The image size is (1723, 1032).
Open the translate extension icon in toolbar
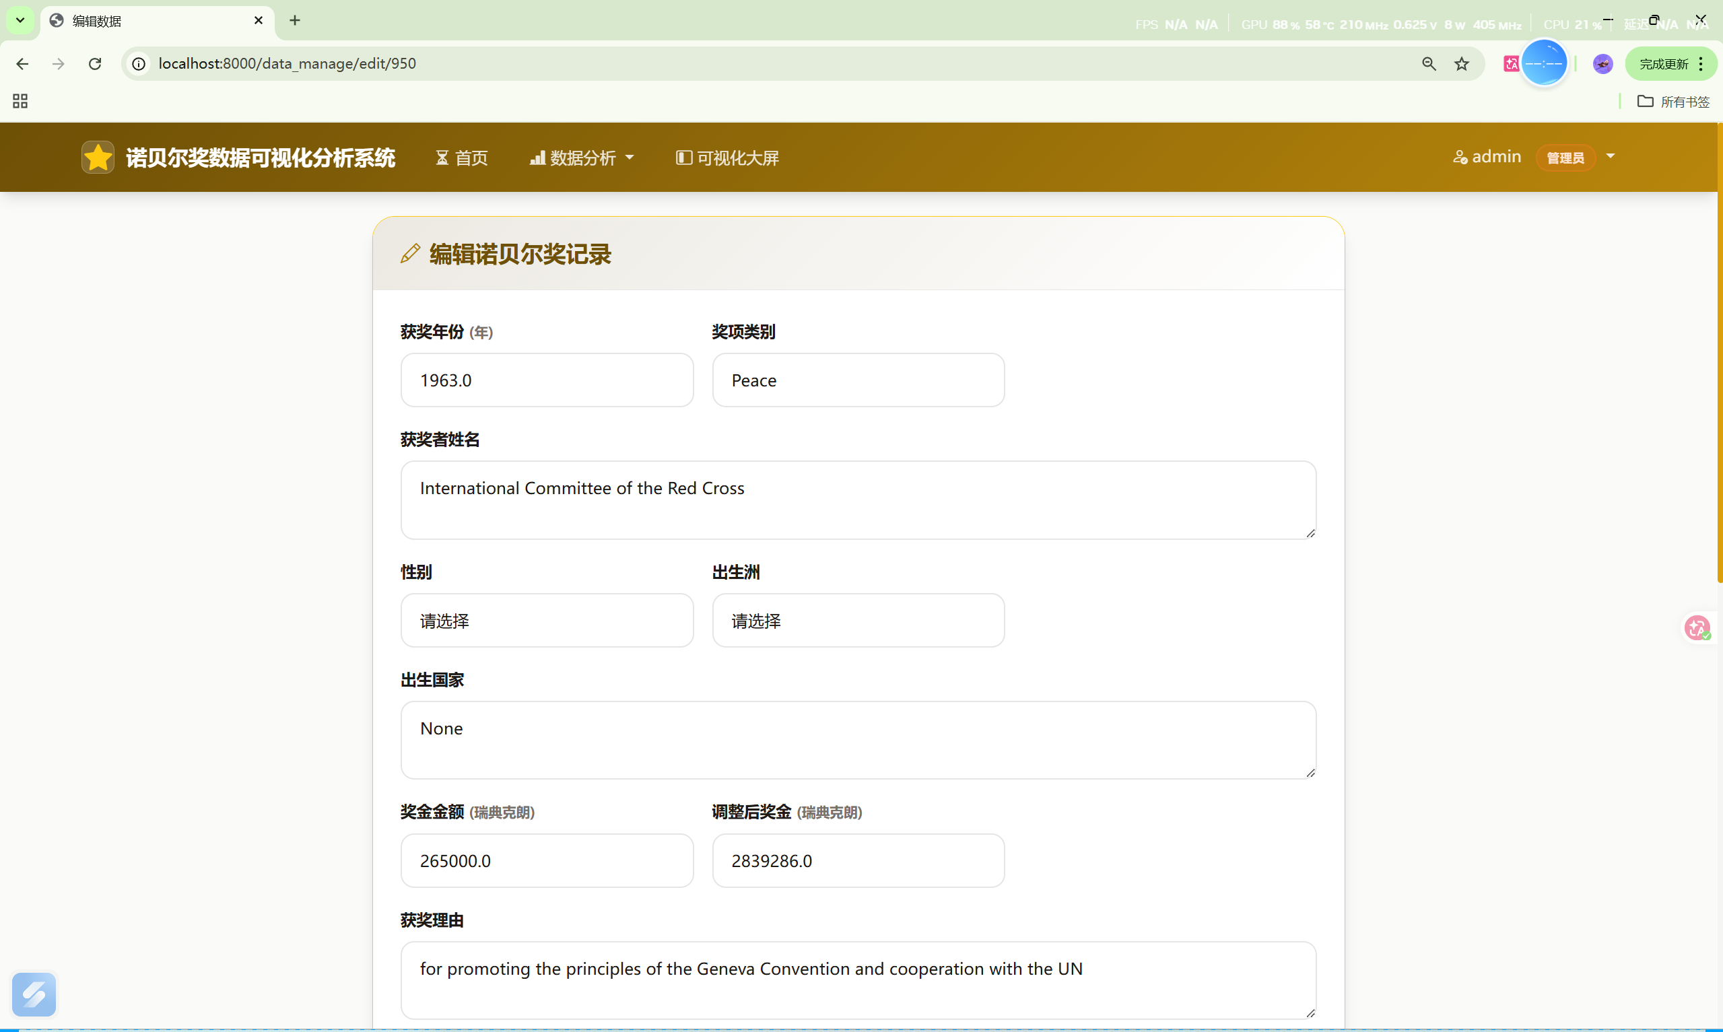1510,63
